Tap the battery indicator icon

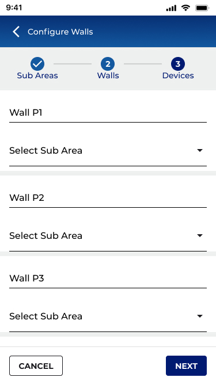[x=202, y=8]
